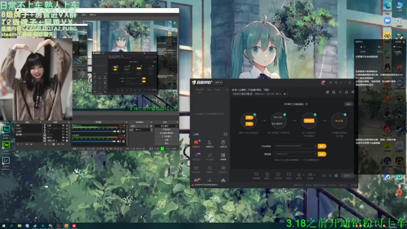Move selected scene down in OBS
Viewport: 407px width, 229px height.
[x=31, y=144]
